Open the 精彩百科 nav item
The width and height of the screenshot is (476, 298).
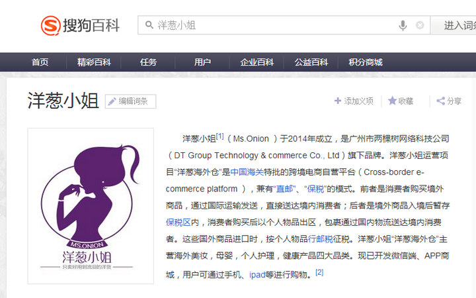[94, 62]
